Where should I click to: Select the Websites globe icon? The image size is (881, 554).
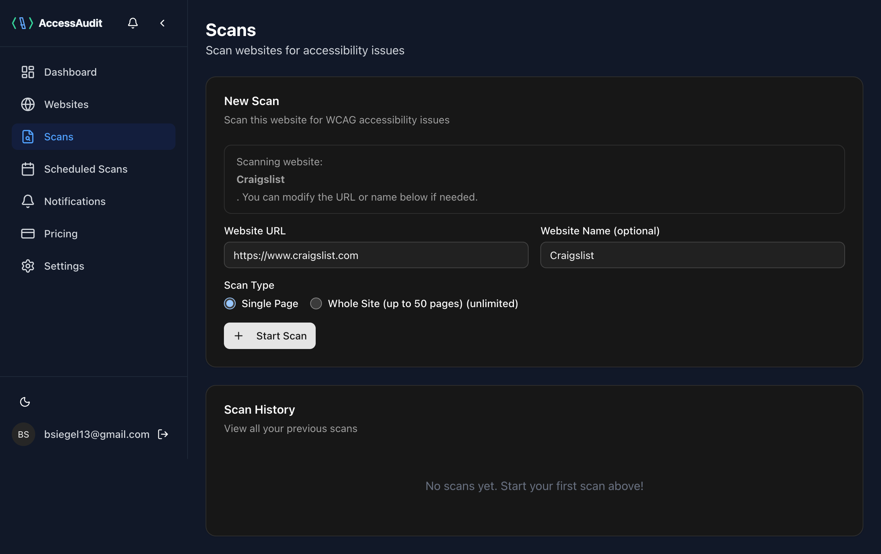[28, 104]
